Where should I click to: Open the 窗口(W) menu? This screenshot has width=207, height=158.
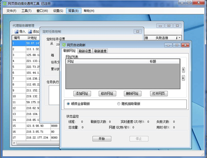[42, 11]
